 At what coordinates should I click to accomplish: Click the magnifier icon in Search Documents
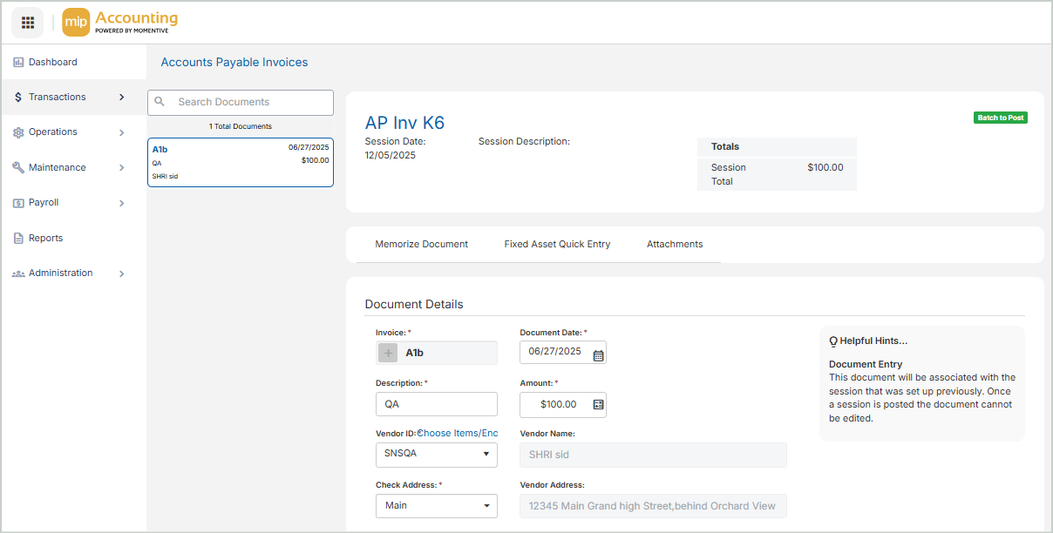(x=160, y=102)
